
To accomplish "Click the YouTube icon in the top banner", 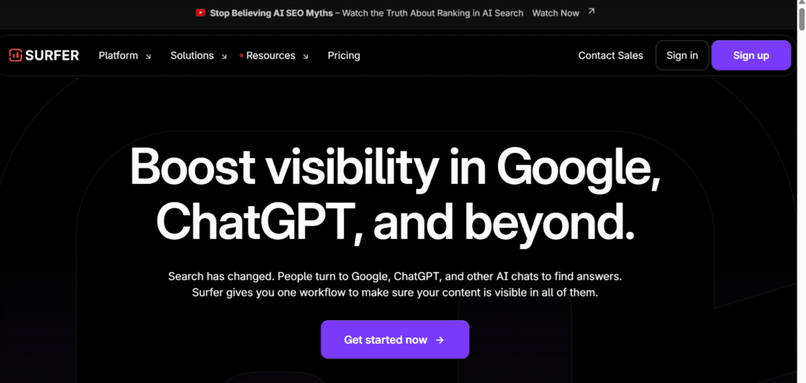I will [201, 13].
